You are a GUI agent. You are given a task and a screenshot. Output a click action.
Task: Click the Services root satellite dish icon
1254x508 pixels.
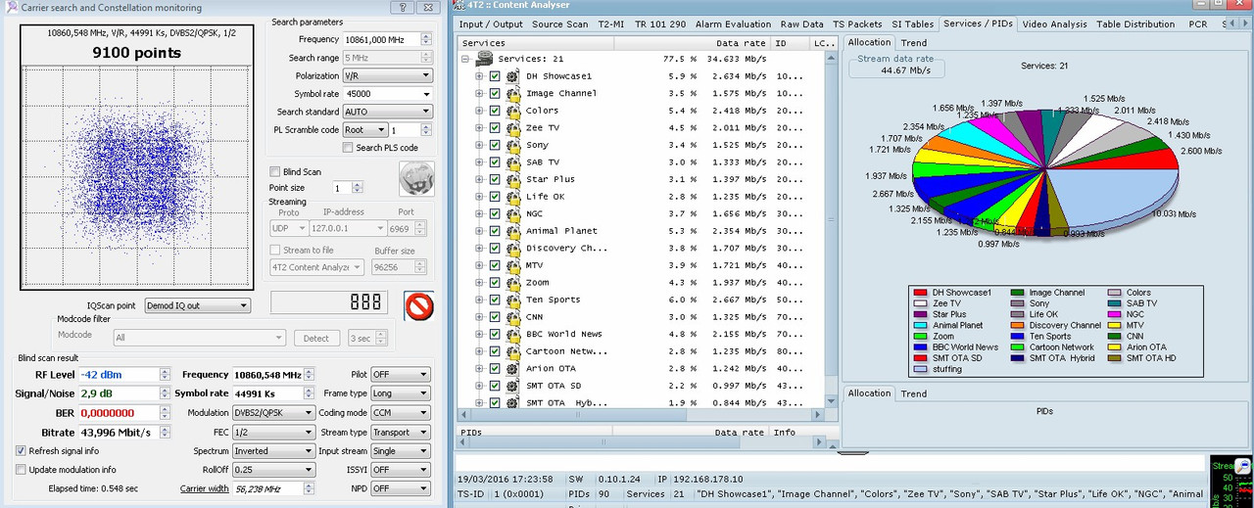coord(485,59)
